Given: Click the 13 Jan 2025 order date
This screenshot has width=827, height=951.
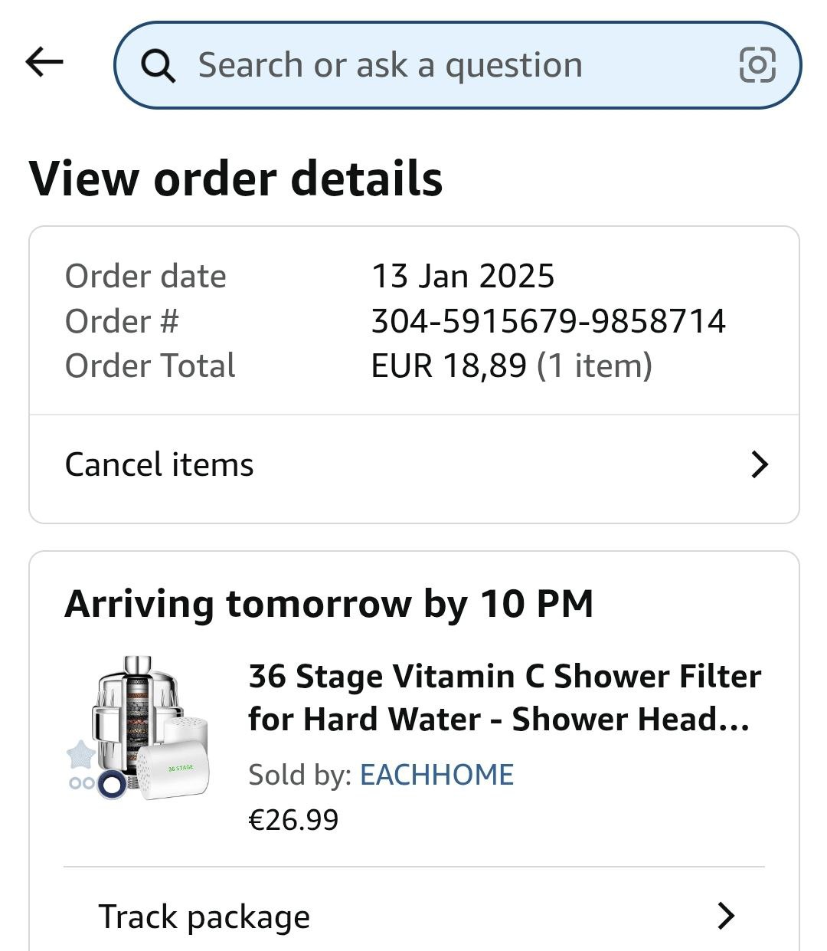Looking at the screenshot, I should click(x=463, y=276).
